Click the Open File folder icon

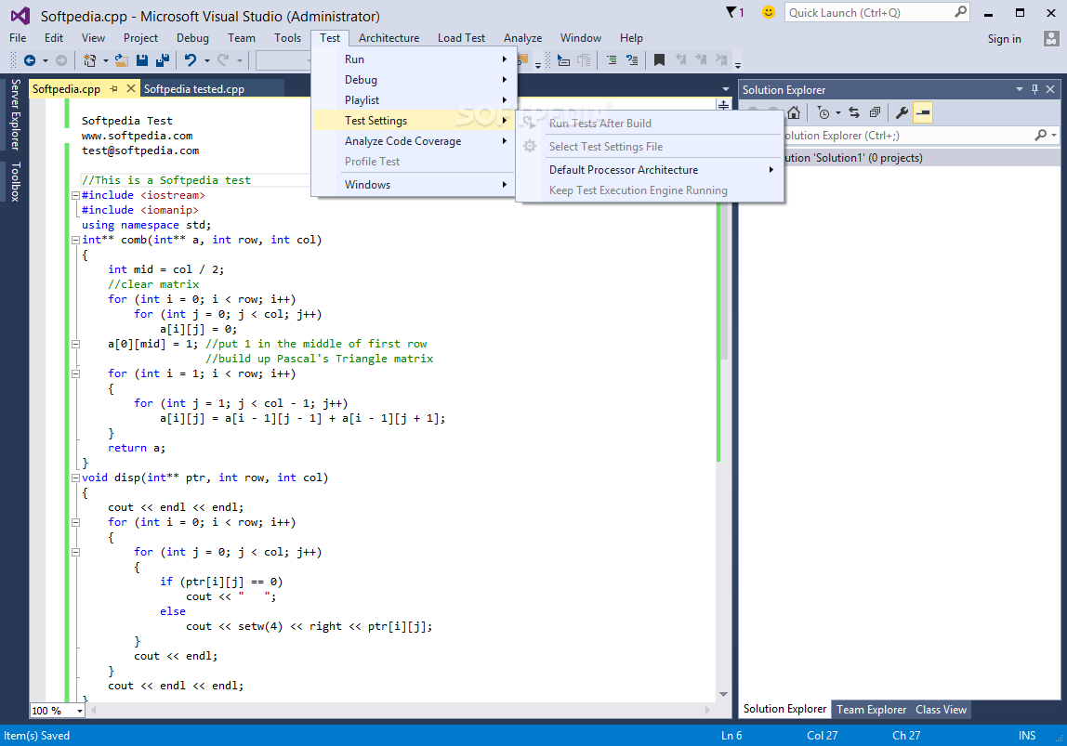tap(122, 60)
